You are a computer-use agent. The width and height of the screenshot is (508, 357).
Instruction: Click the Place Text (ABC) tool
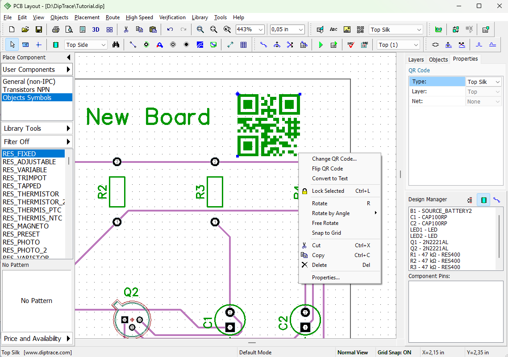[x=333, y=29]
